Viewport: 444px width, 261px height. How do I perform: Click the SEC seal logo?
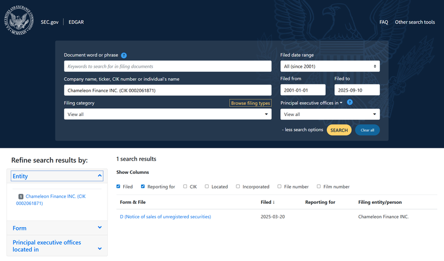click(x=19, y=21)
